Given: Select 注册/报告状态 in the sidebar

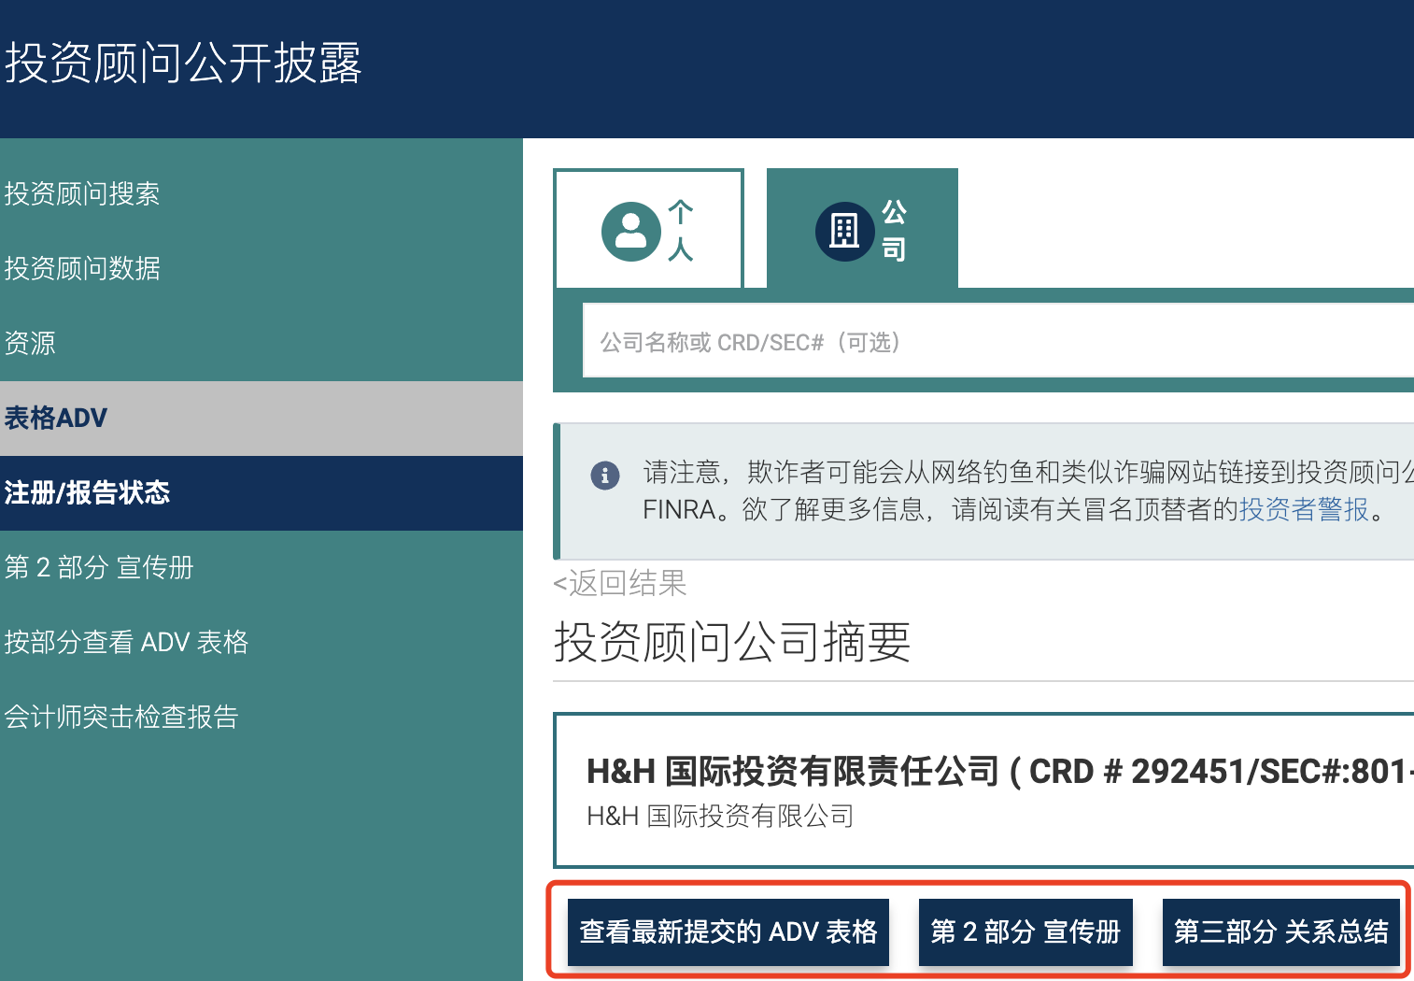Looking at the screenshot, I should pos(262,492).
